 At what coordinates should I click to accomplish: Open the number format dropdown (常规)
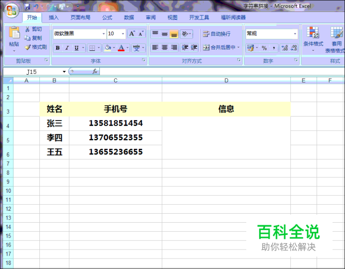[x=295, y=34]
